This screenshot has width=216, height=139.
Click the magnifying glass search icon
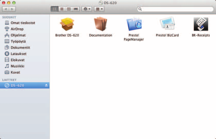coord(140,9)
